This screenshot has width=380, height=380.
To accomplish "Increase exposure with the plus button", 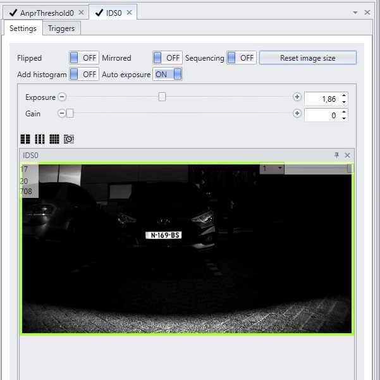I will coord(297,97).
